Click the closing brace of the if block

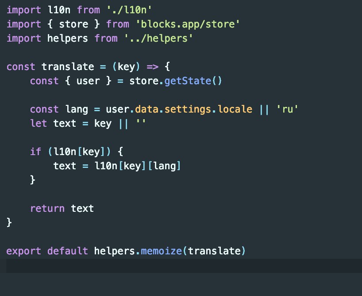pos(33,180)
